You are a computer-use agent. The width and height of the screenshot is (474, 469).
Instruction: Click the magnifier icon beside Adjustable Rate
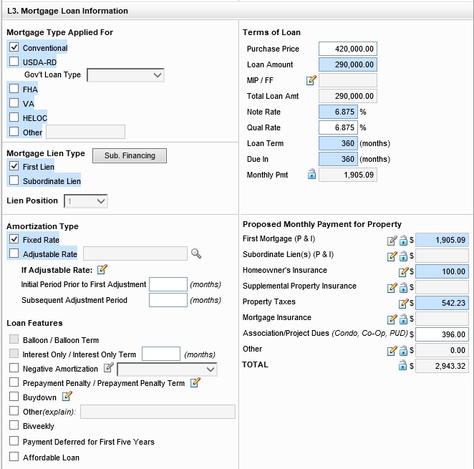[196, 253]
